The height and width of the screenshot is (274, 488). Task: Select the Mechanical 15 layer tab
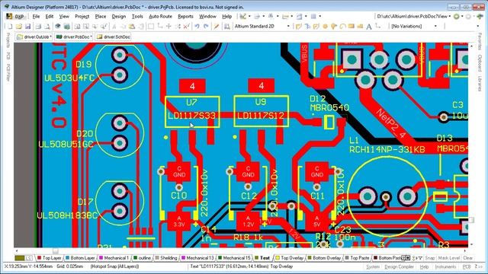234,258
